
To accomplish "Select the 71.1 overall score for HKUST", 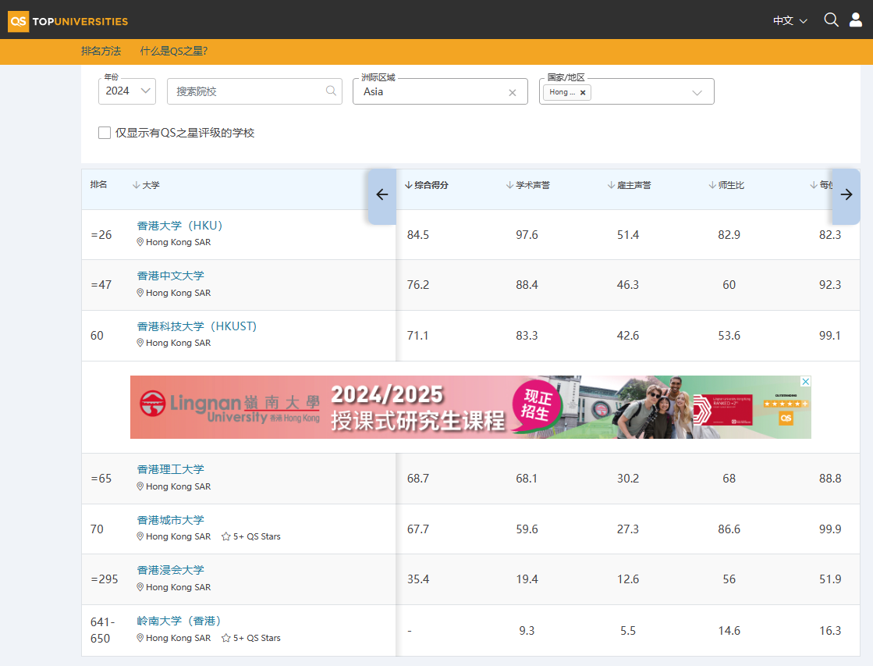I will pos(417,336).
